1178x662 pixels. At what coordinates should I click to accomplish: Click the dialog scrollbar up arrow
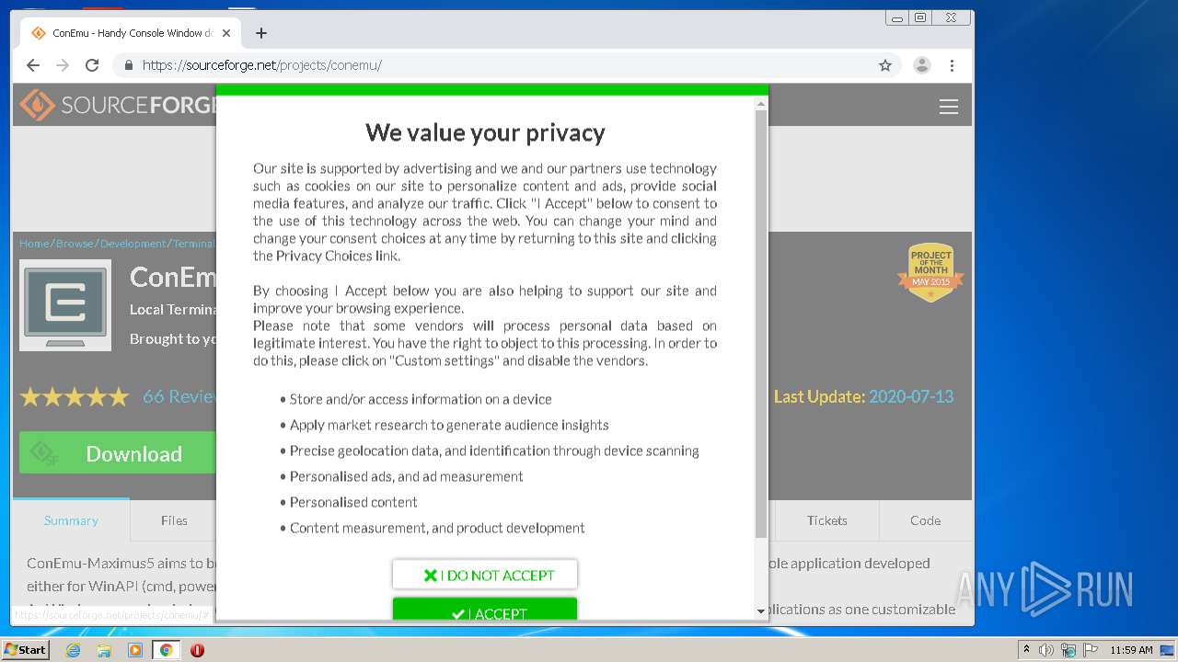(x=760, y=103)
